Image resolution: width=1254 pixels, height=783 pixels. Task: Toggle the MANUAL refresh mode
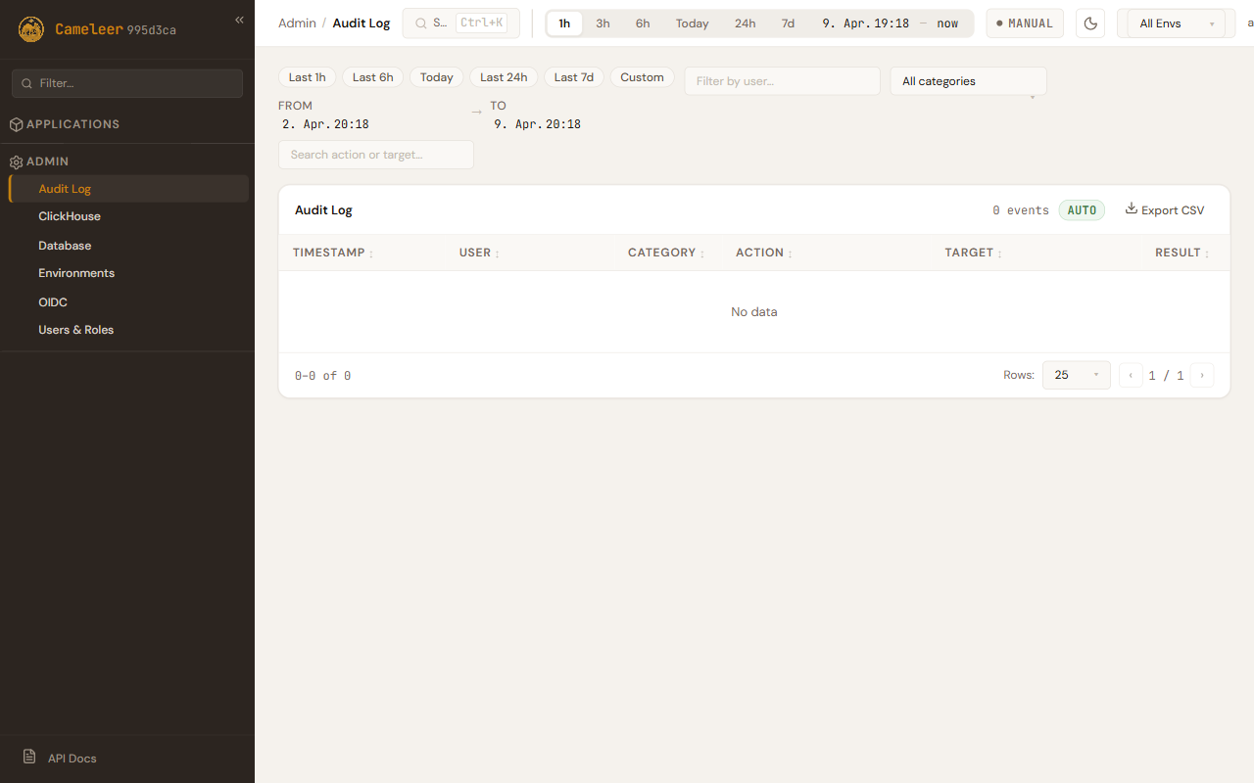[x=1024, y=23]
